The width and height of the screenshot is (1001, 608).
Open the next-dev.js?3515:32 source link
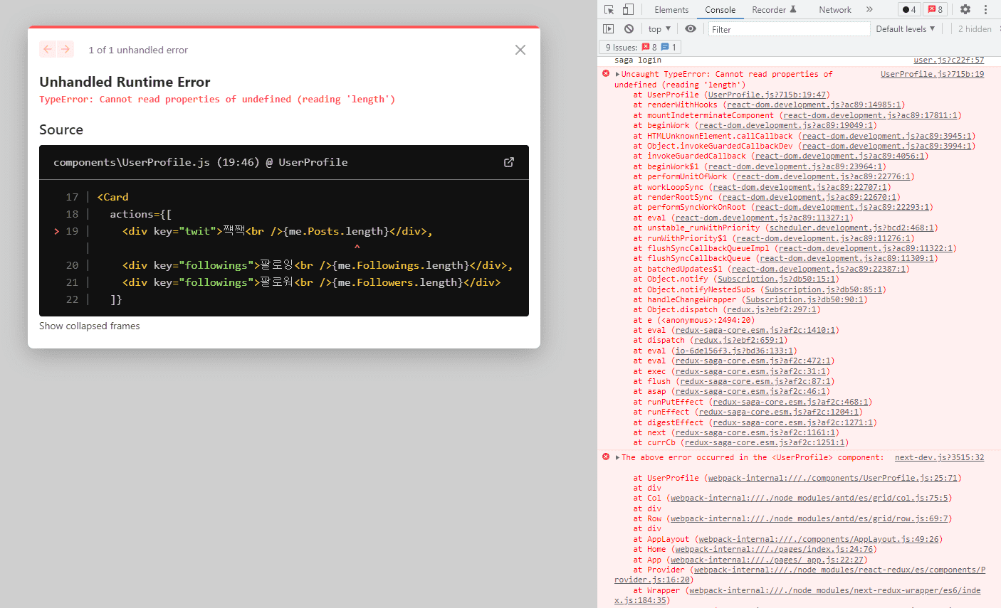939,458
